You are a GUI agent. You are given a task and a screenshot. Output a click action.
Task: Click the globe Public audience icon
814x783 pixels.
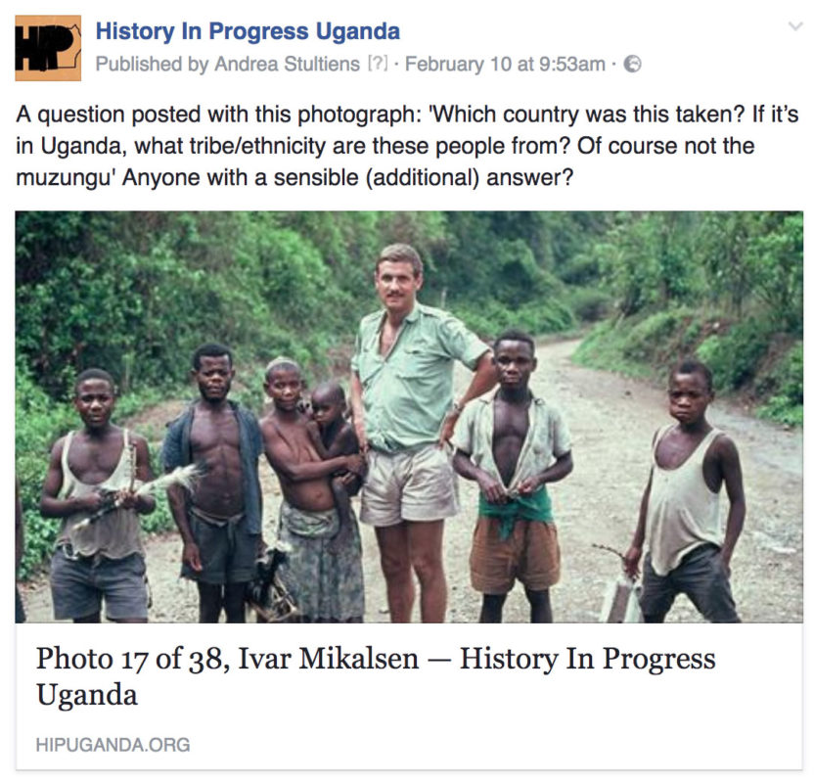632,64
